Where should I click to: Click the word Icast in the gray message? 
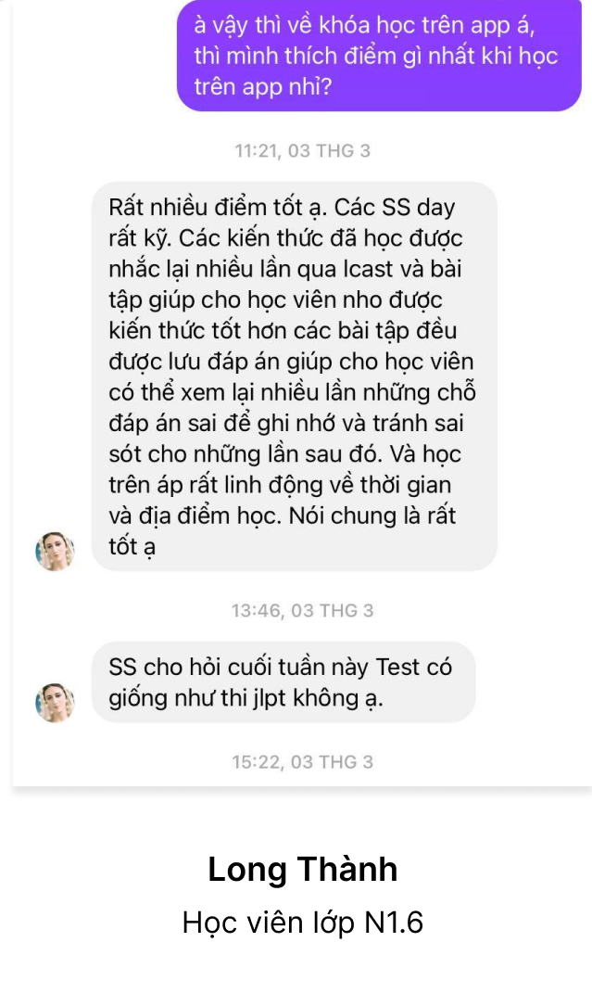(x=368, y=269)
